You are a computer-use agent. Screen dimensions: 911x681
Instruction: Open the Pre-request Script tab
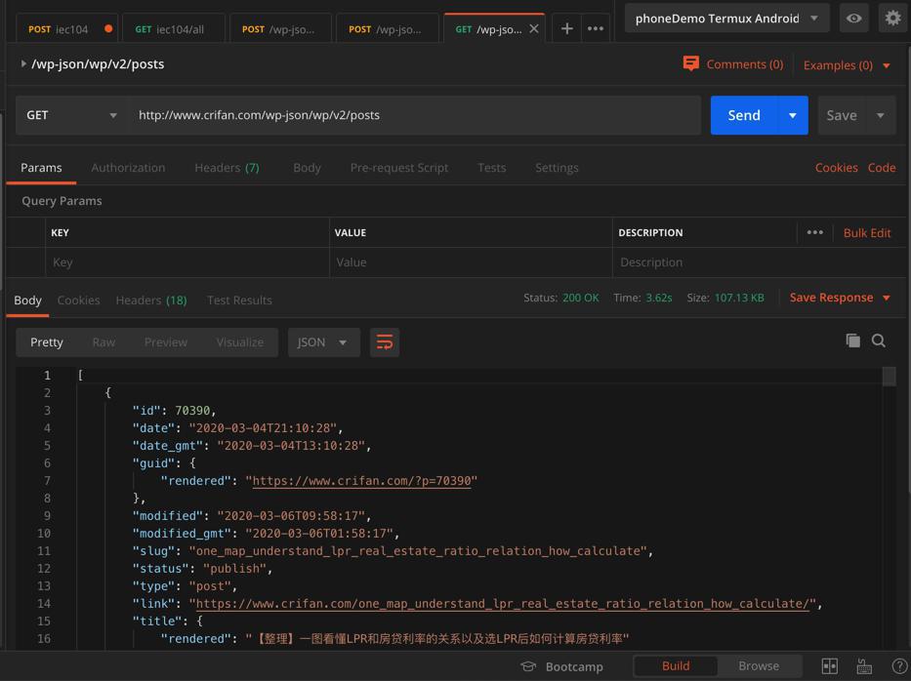click(x=399, y=168)
